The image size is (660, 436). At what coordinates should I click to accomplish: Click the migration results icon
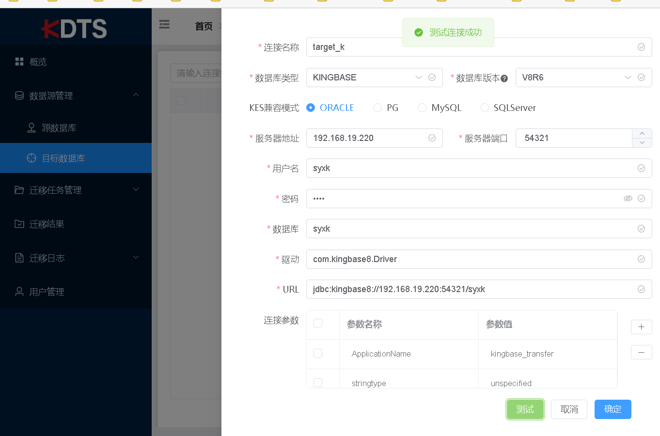pyautogui.click(x=19, y=224)
